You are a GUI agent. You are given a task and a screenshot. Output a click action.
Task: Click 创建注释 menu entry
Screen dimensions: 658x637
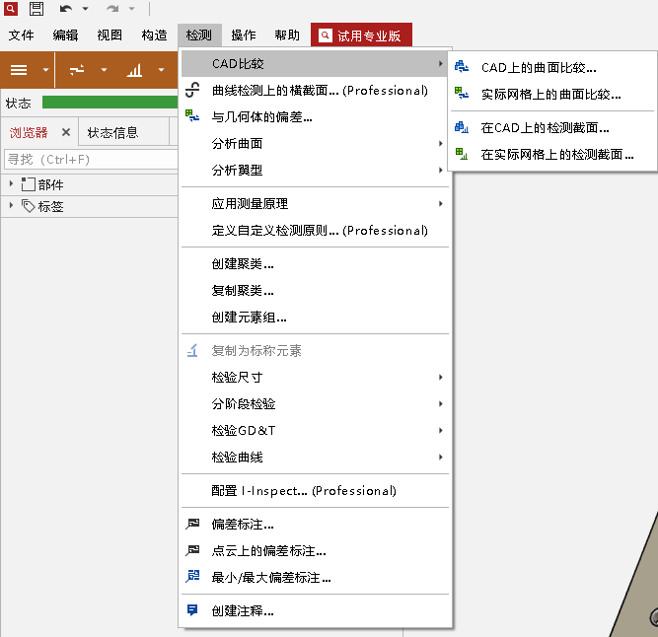[243, 610]
